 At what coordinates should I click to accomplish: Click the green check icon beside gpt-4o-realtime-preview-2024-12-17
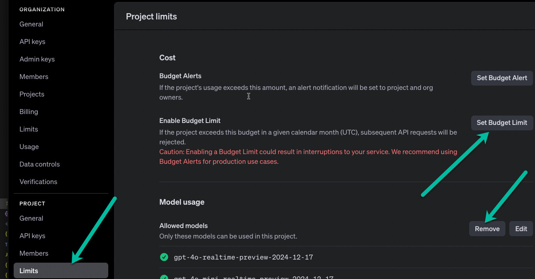pyautogui.click(x=164, y=257)
